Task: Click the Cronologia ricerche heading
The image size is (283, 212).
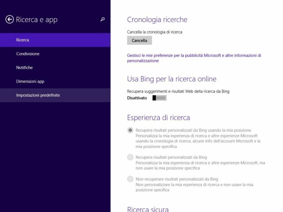Action: point(157,19)
